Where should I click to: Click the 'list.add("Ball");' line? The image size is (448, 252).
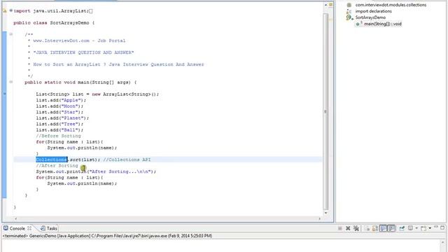[59, 130]
